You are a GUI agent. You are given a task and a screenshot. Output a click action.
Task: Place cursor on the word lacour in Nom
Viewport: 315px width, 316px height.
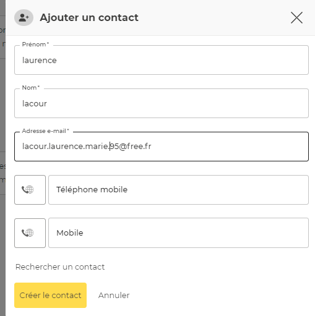click(x=35, y=104)
